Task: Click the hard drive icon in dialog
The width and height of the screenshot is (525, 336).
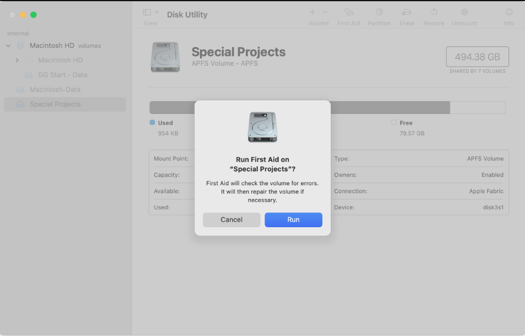Action: pyautogui.click(x=262, y=127)
